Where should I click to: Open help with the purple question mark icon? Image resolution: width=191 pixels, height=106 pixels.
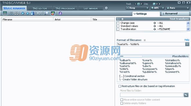click(x=60, y=13)
